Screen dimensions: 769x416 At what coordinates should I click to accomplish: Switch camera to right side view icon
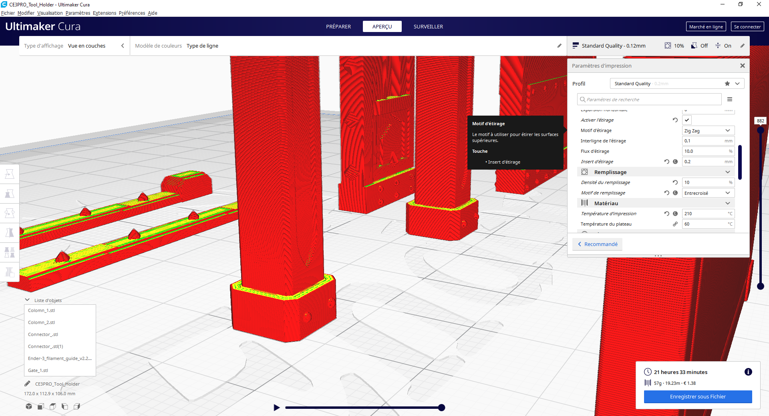(x=77, y=406)
